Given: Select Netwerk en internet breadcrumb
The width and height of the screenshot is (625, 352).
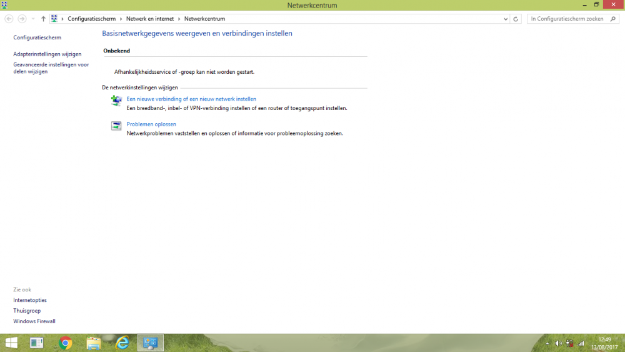Looking at the screenshot, I should tap(150, 19).
